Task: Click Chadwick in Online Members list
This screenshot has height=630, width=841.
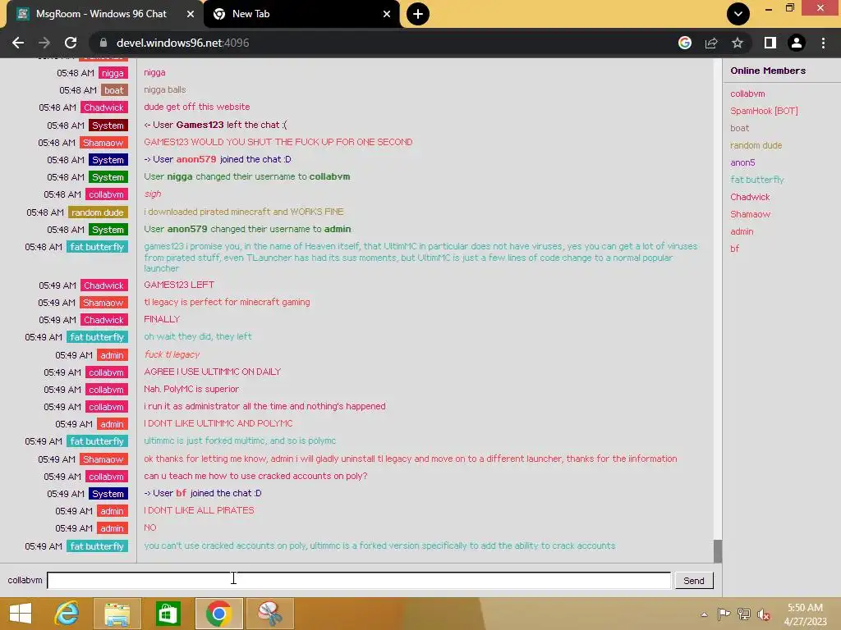Action: click(x=750, y=197)
